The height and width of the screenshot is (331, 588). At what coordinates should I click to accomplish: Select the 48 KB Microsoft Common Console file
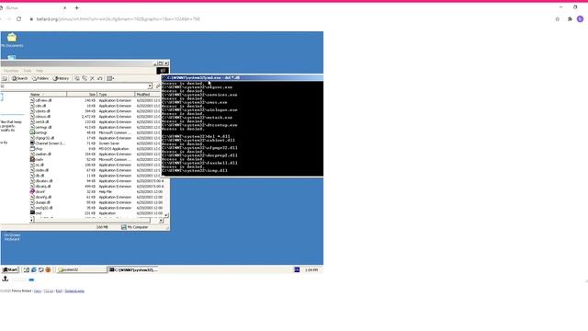tap(39, 132)
